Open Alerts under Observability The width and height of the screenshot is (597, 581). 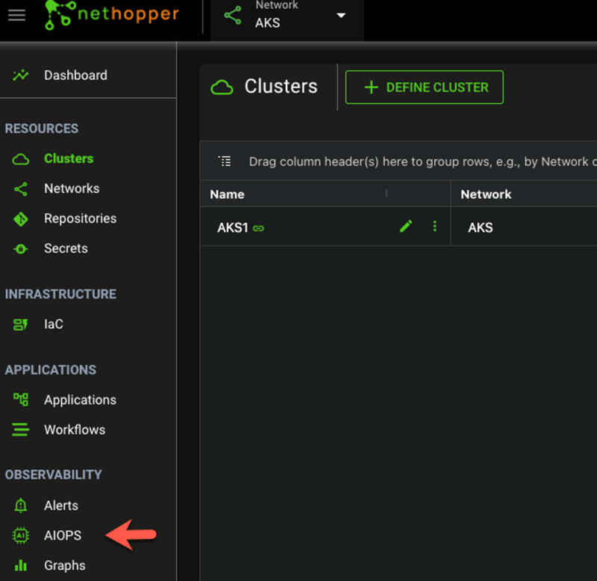click(61, 506)
